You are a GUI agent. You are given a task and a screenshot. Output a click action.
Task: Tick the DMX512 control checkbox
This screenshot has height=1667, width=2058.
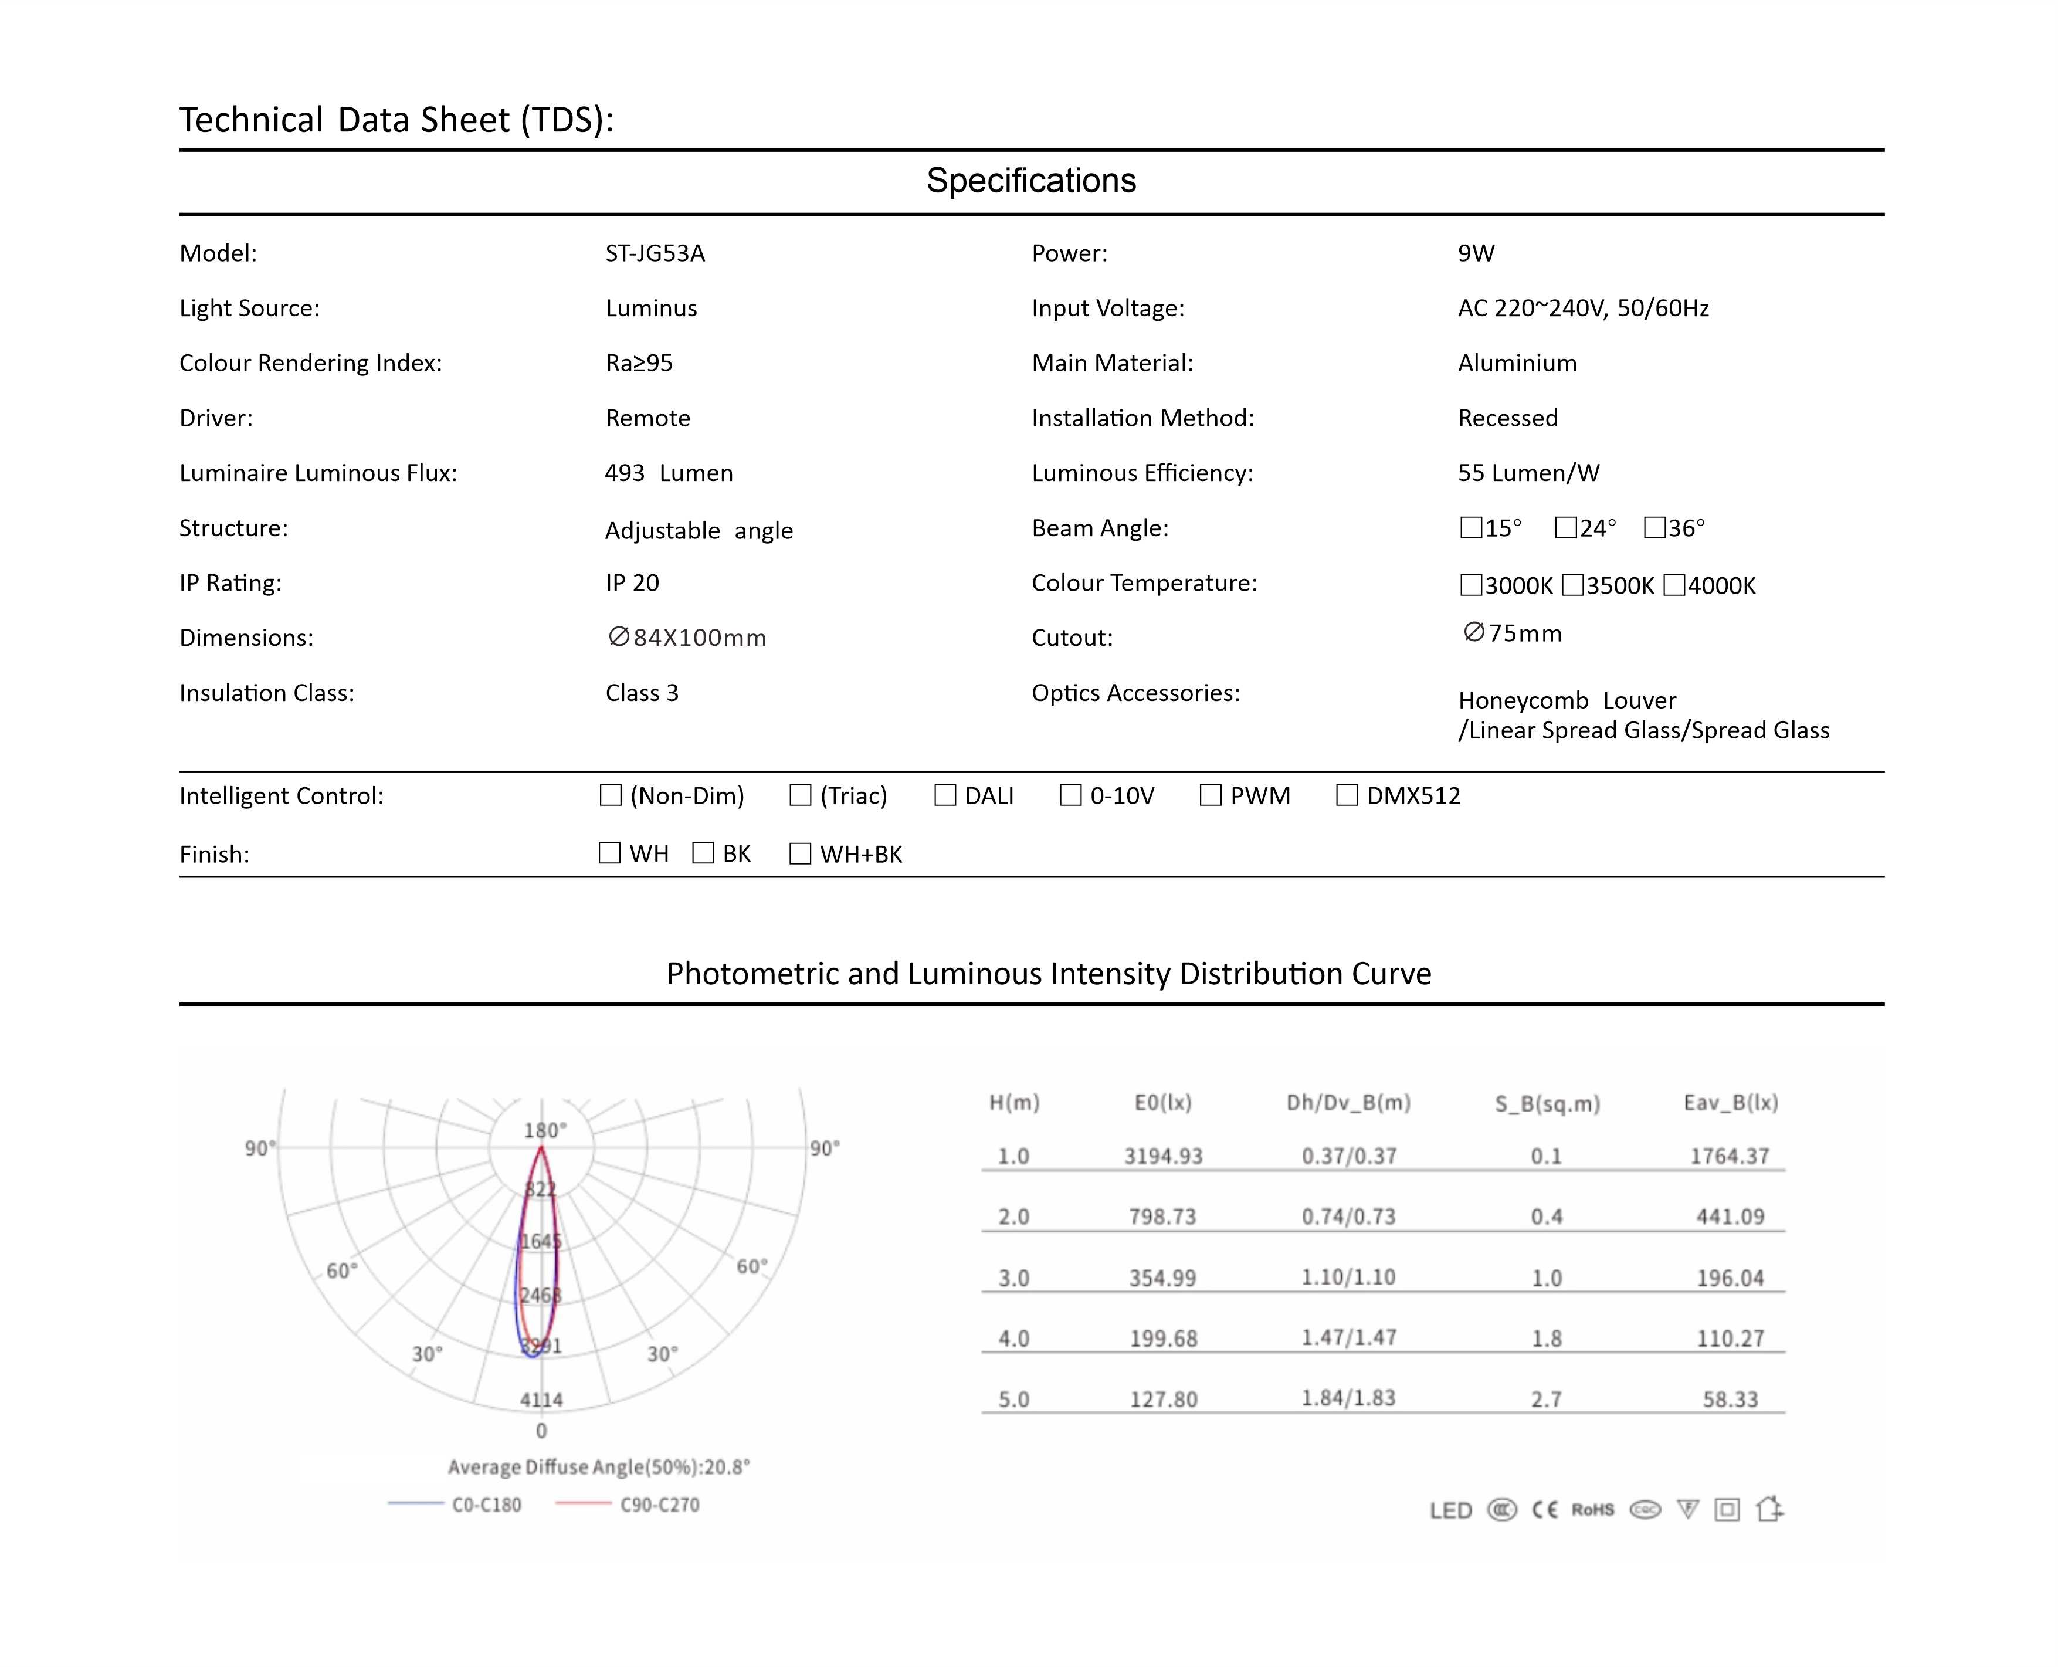pos(1347,795)
